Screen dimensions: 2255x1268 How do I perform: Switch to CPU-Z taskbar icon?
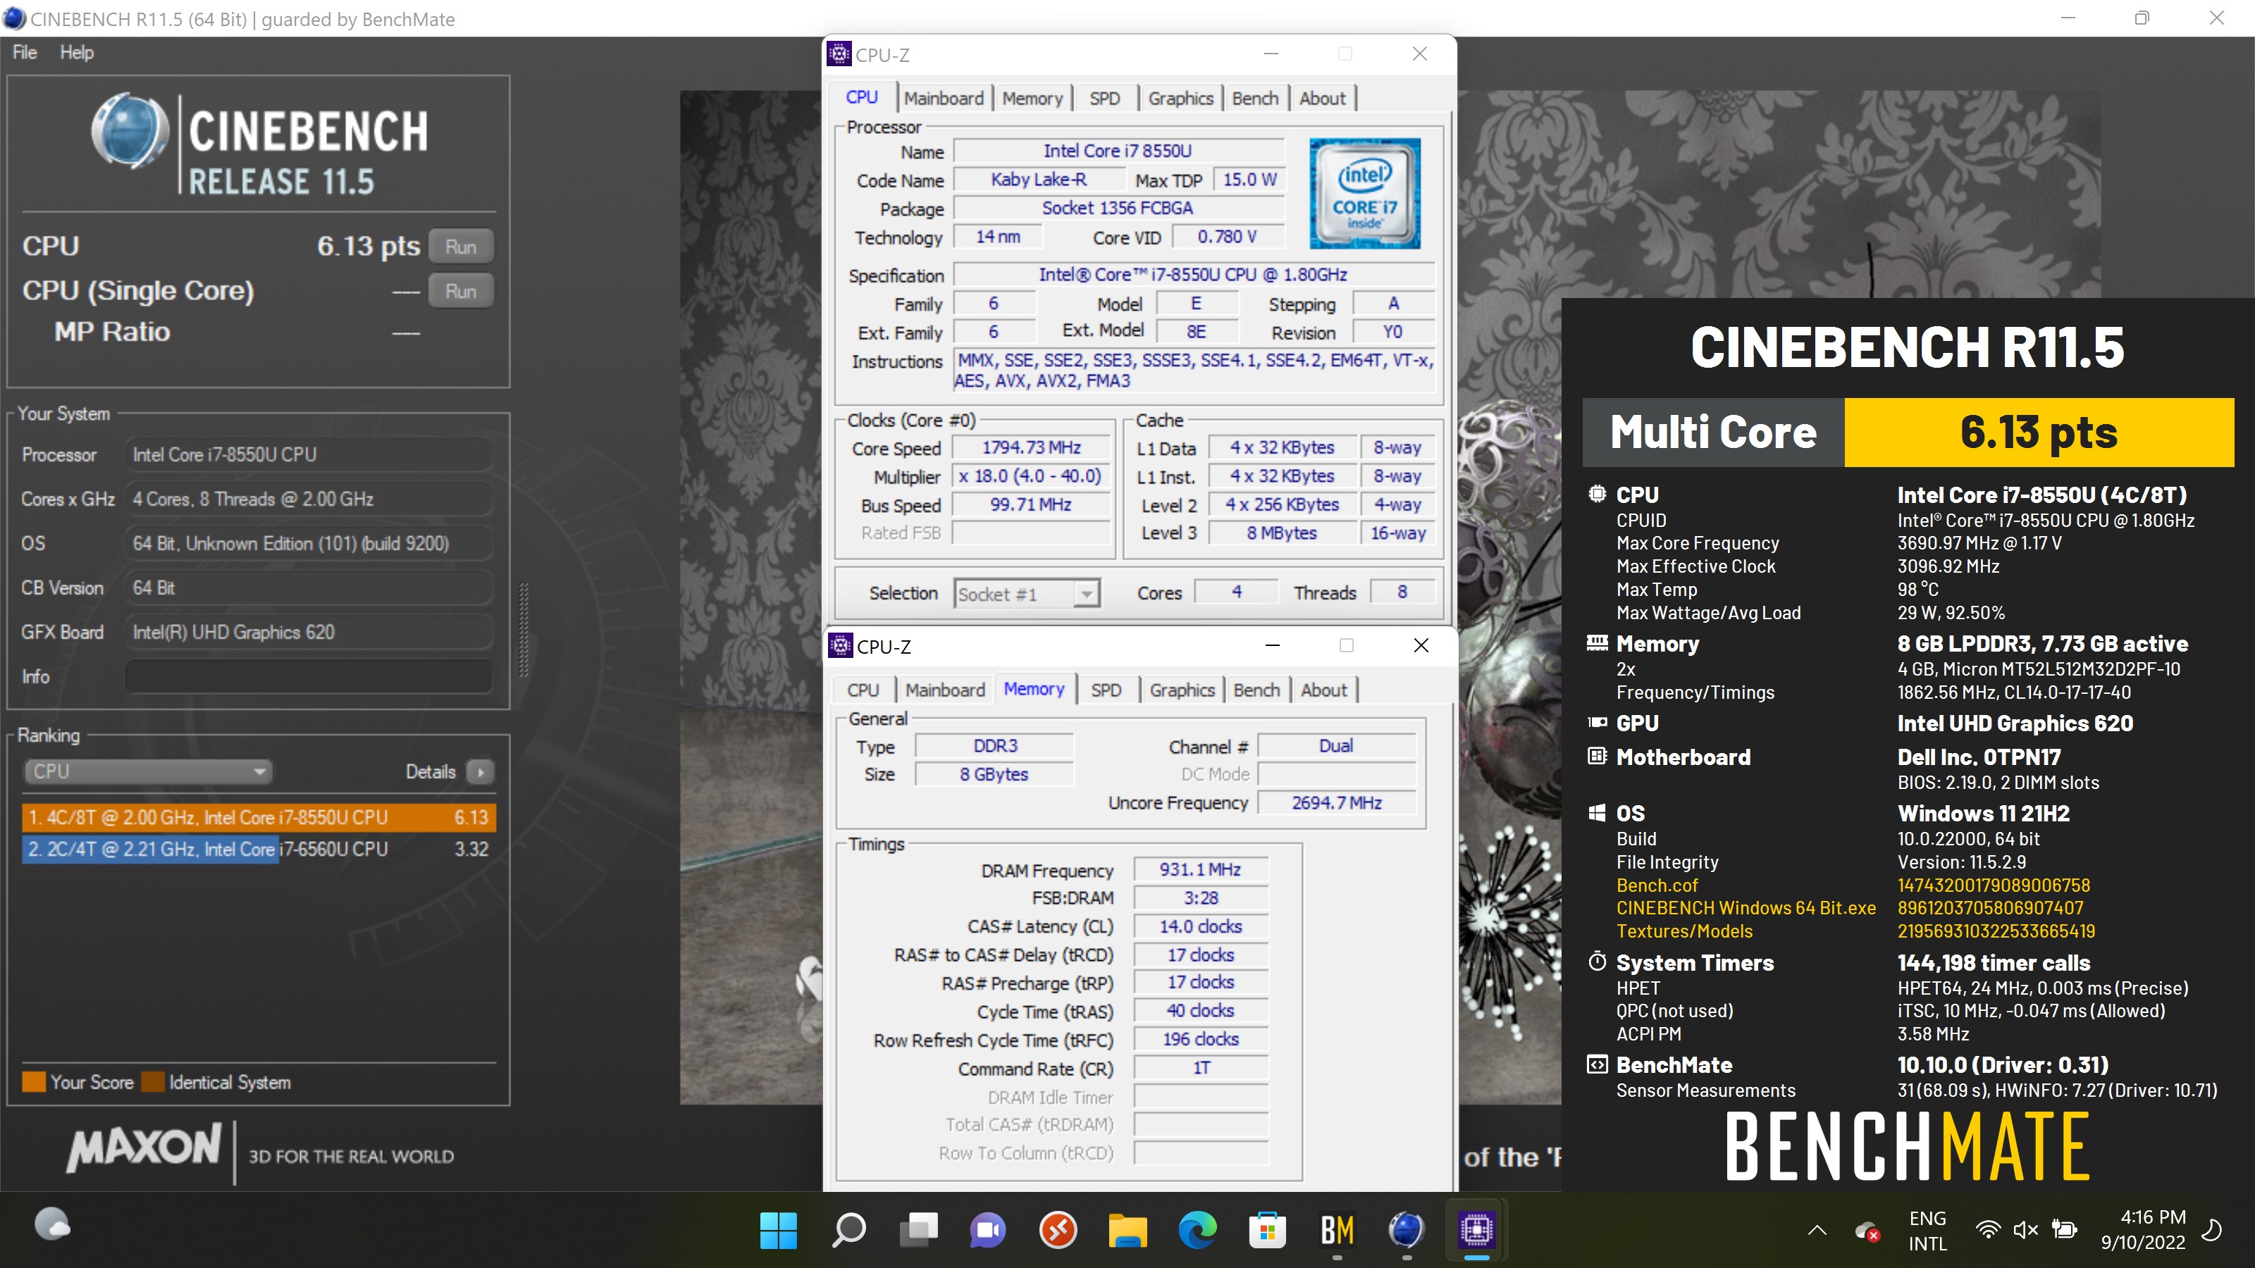point(1477,1231)
